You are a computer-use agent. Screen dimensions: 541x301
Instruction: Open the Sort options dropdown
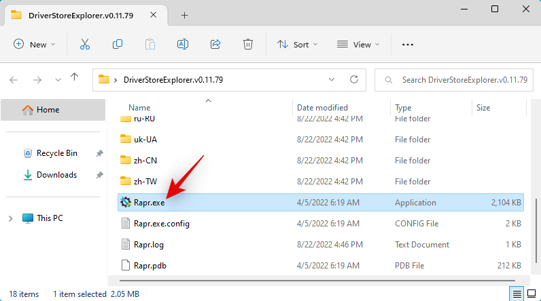(x=298, y=44)
